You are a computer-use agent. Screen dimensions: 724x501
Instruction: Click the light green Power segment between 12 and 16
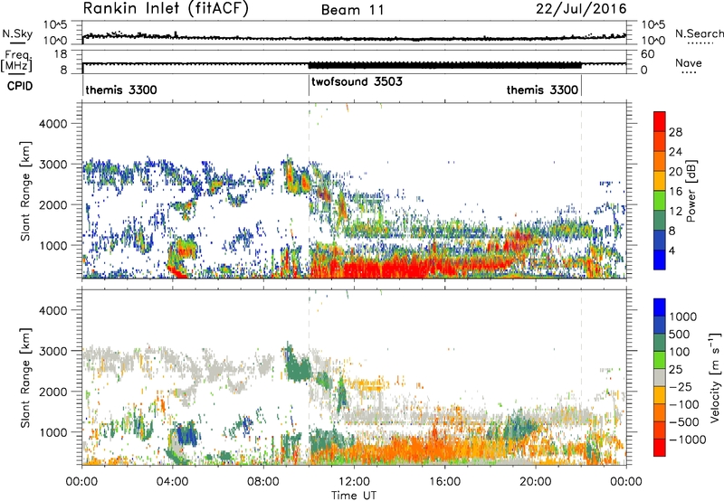660,201
